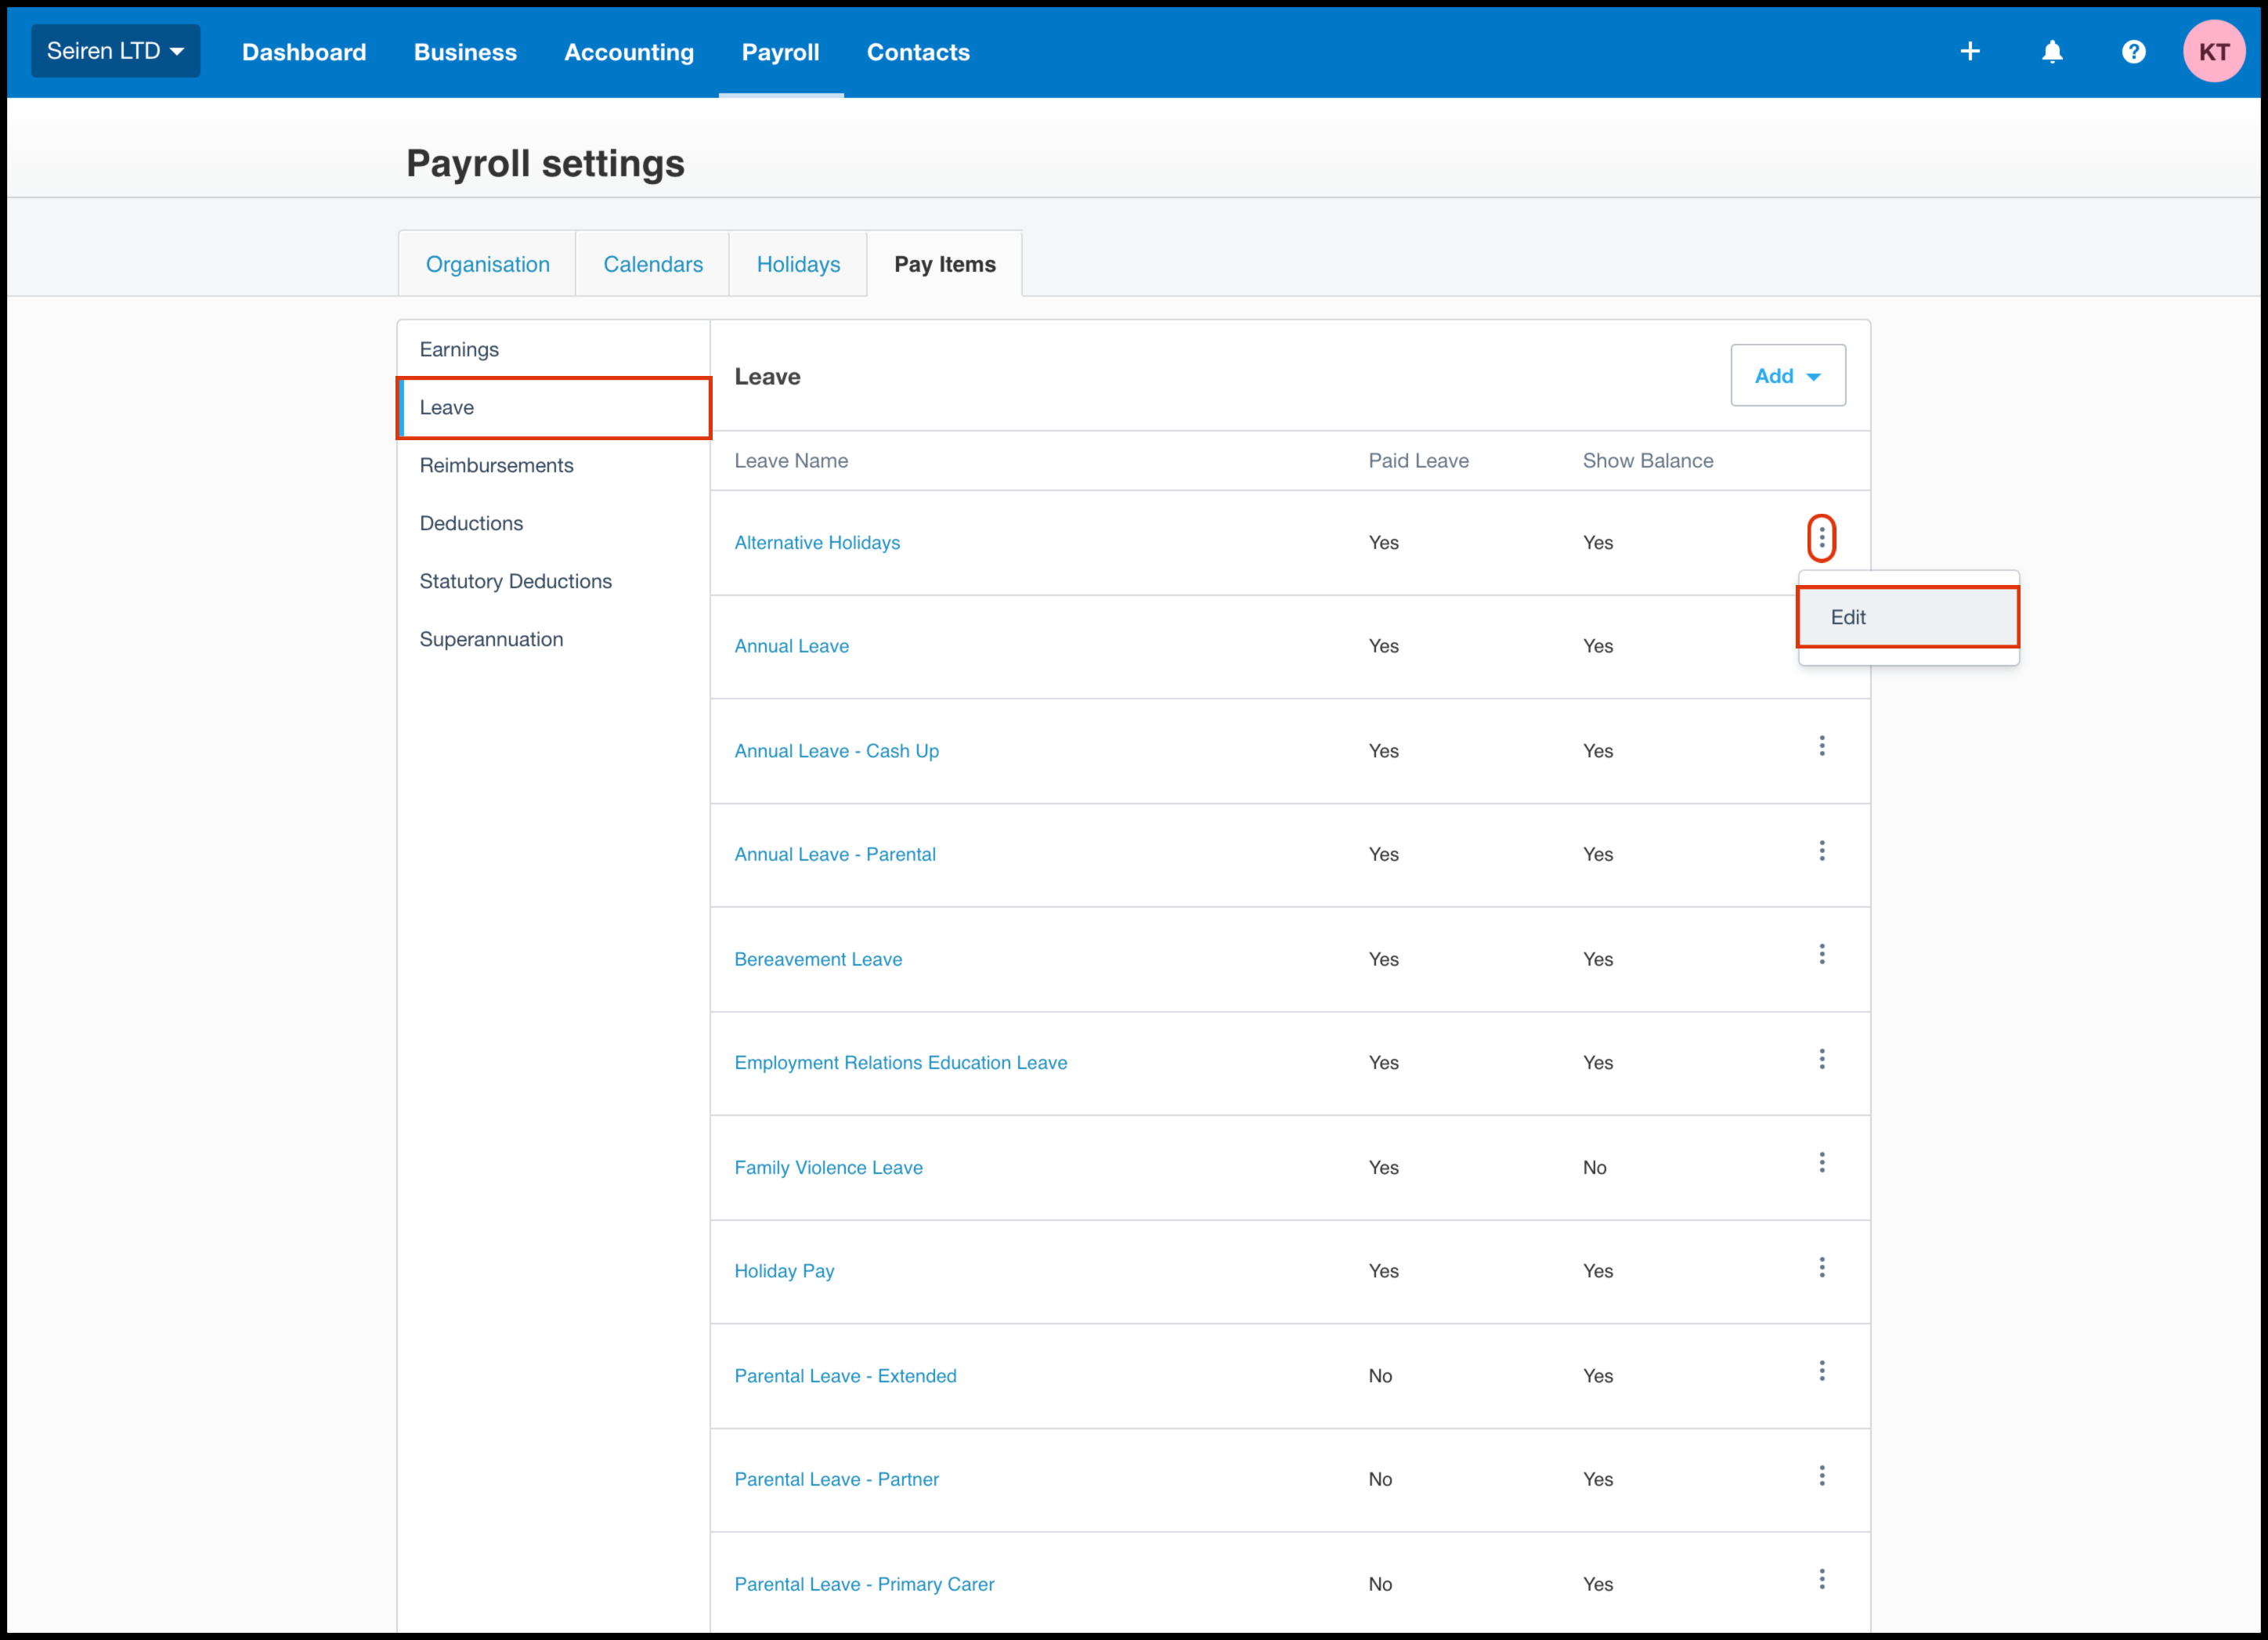Screen dimensions: 2268x1640
Task: Open the Seiren LTD organisation dropdown
Action: pos(115,51)
